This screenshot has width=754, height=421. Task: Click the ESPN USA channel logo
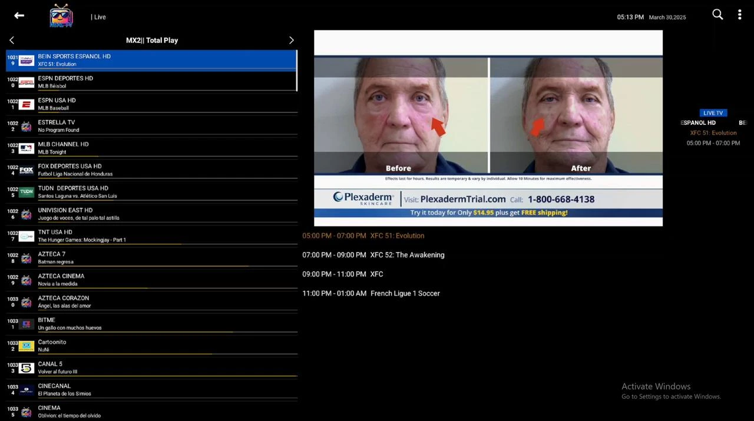pos(27,104)
